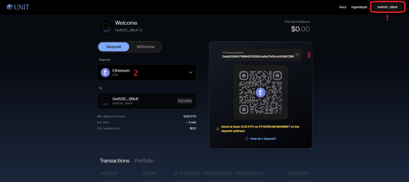Image resolution: width=409 pixels, height=182 pixels.
Task: Copy wallet address under Welcome
Action: 141,30
